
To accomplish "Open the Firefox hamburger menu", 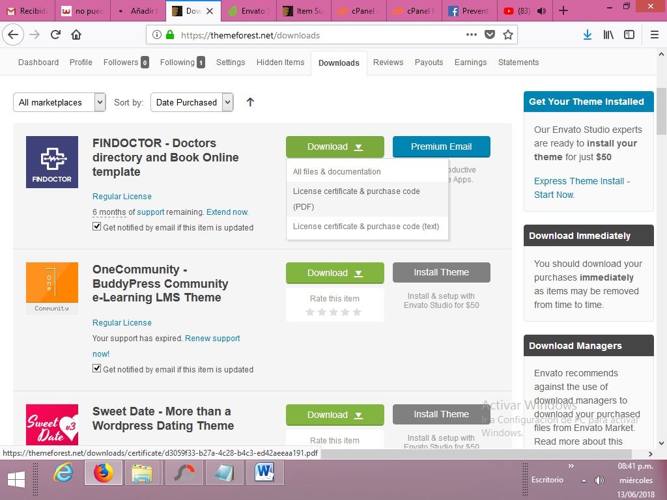I will tap(655, 35).
